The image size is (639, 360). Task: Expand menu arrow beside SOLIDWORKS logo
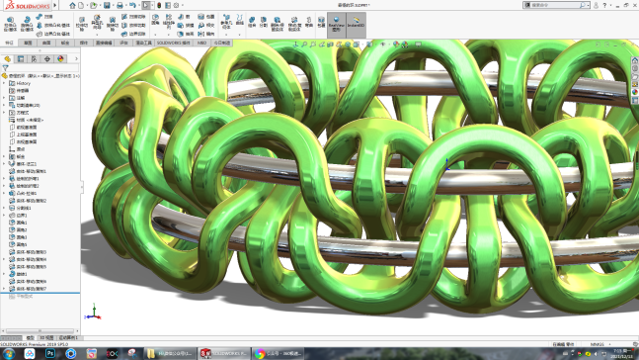click(55, 5)
